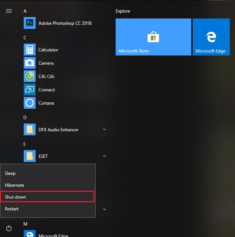Select Sleep in the power menu
This screenshot has width=235, height=237.
point(10,173)
